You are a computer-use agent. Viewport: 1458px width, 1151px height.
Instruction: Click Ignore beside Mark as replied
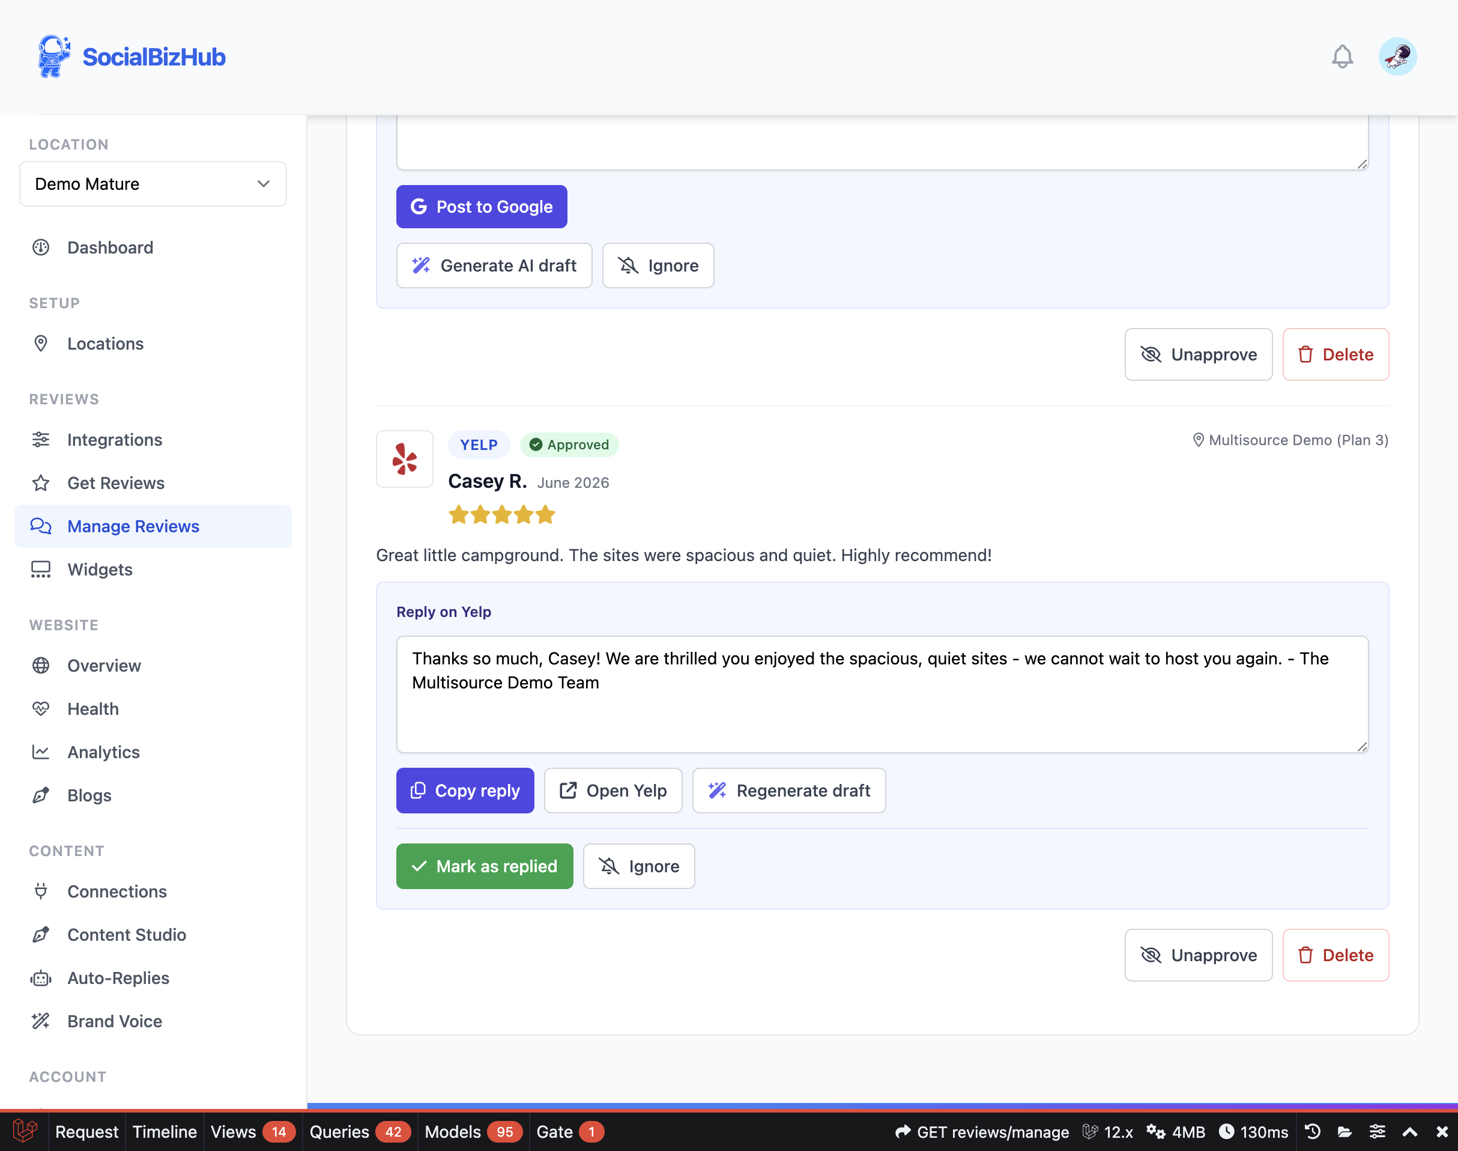[638, 867]
